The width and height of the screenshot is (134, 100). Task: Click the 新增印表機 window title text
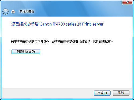coord(27,11)
